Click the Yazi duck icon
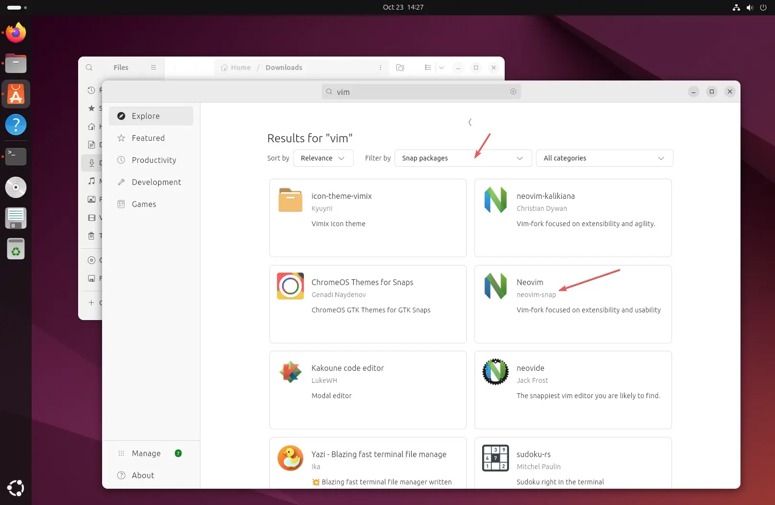This screenshot has height=505, width=775. click(290, 458)
